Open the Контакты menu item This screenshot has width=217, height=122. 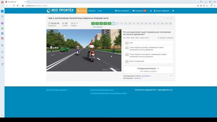[92, 11]
